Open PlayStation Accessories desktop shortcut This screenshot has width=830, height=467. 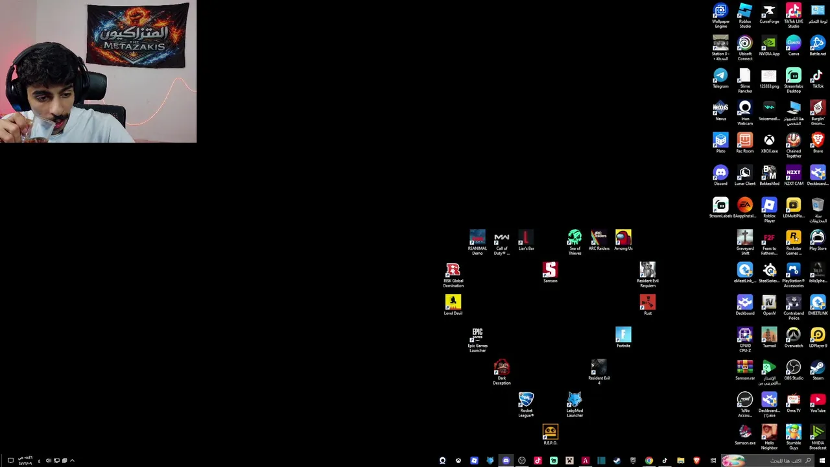coord(794,275)
